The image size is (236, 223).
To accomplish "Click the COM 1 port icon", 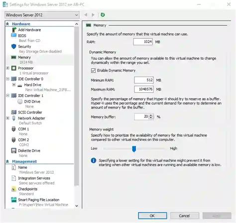I will point(13,129).
